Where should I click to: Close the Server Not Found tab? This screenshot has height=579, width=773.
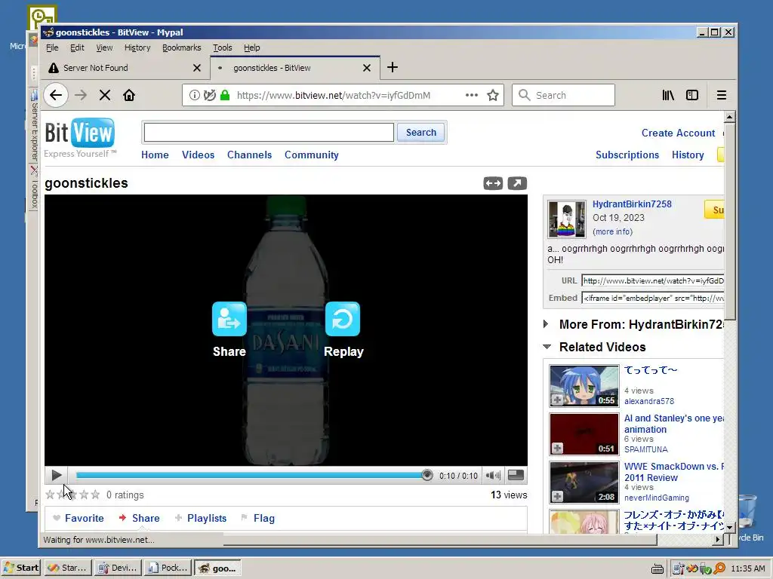tap(197, 68)
